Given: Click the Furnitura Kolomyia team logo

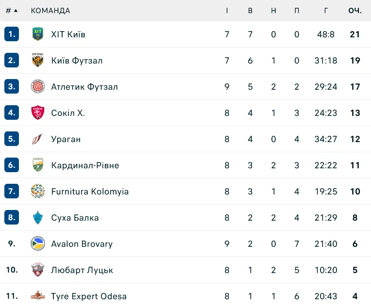Looking at the screenshot, I should coord(38,191).
